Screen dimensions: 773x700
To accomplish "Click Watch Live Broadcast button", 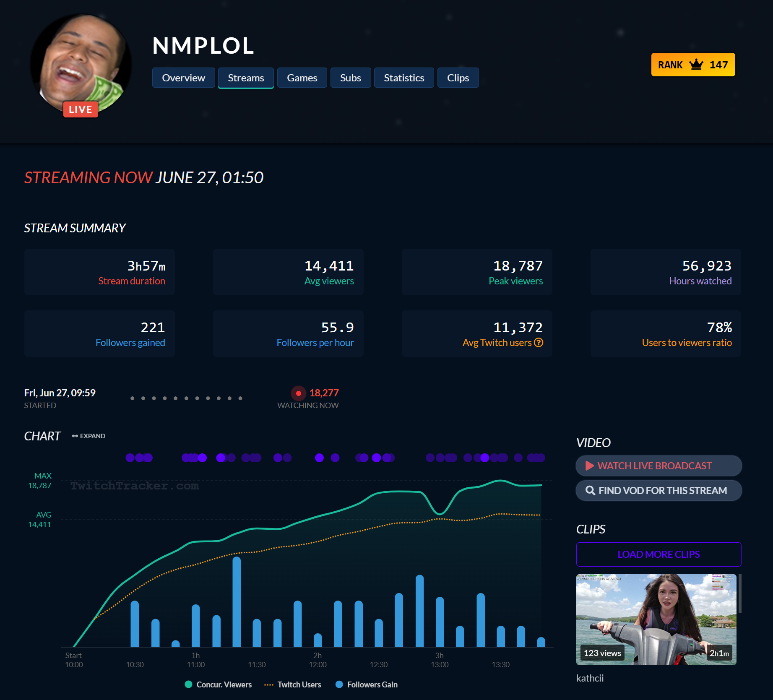I will 658,466.
